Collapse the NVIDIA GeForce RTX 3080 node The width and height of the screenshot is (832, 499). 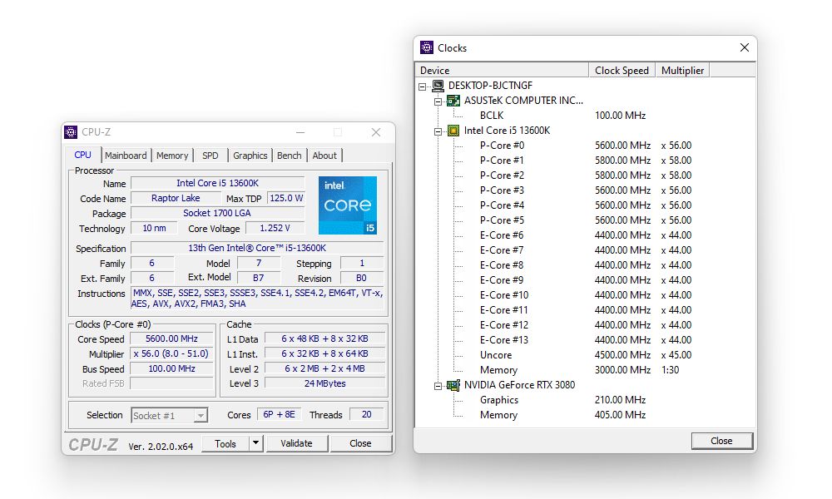pos(438,386)
